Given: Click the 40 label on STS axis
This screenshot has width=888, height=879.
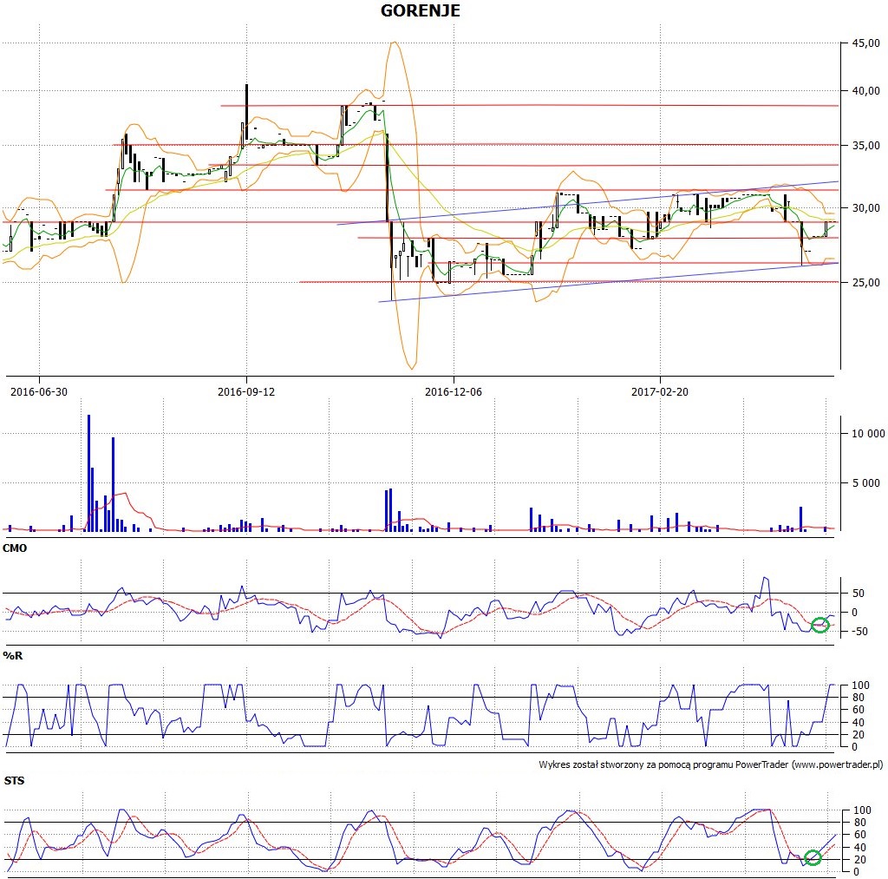Looking at the screenshot, I should click(859, 847).
